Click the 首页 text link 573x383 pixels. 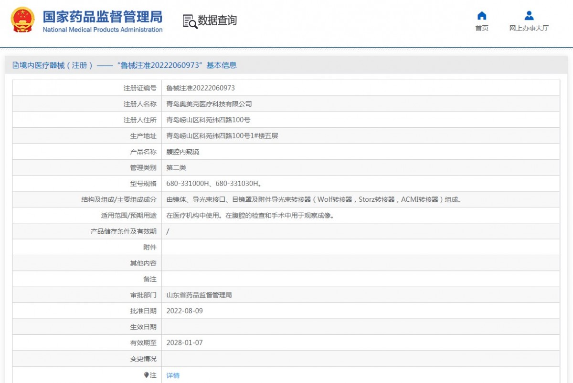482,28
